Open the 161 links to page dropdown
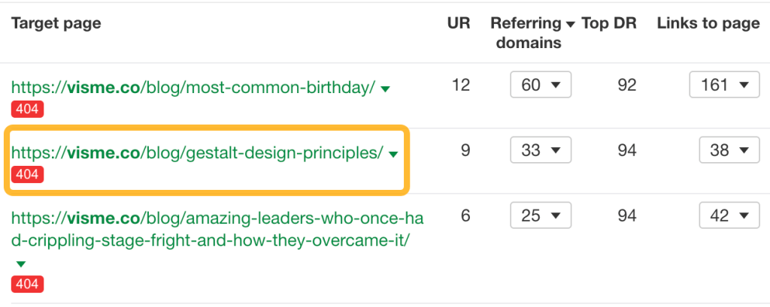Viewport: 770px width, 307px height. click(723, 85)
